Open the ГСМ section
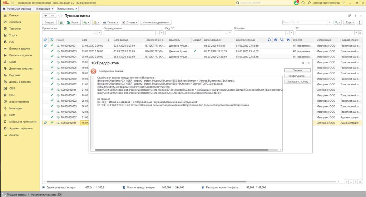The width and height of the screenshot is (366, 197). point(12,42)
